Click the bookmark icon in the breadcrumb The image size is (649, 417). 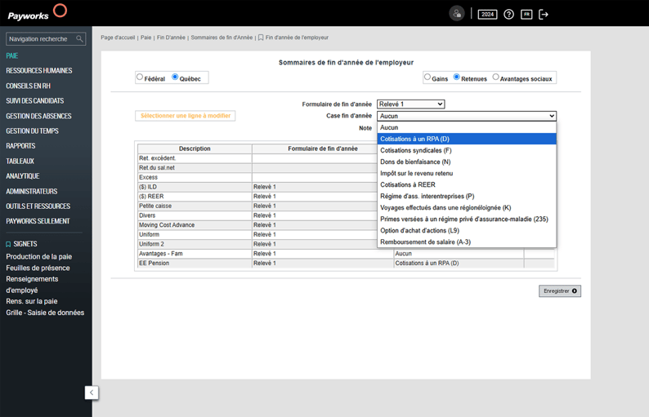click(x=261, y=38)
